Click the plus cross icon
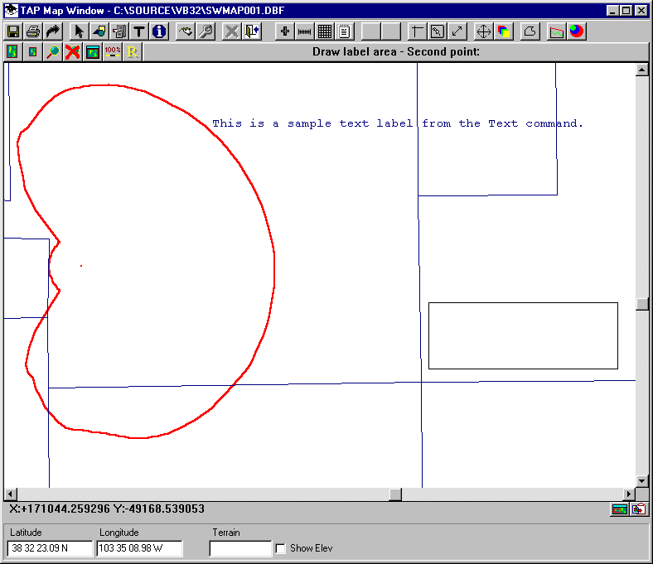The height and width of the screenshot is (564, 653). [x=285, y=31]
